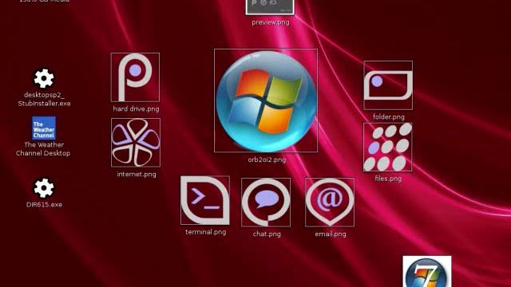Select the email.png at-sign icon
511x287 pixels.
point(330,202)
